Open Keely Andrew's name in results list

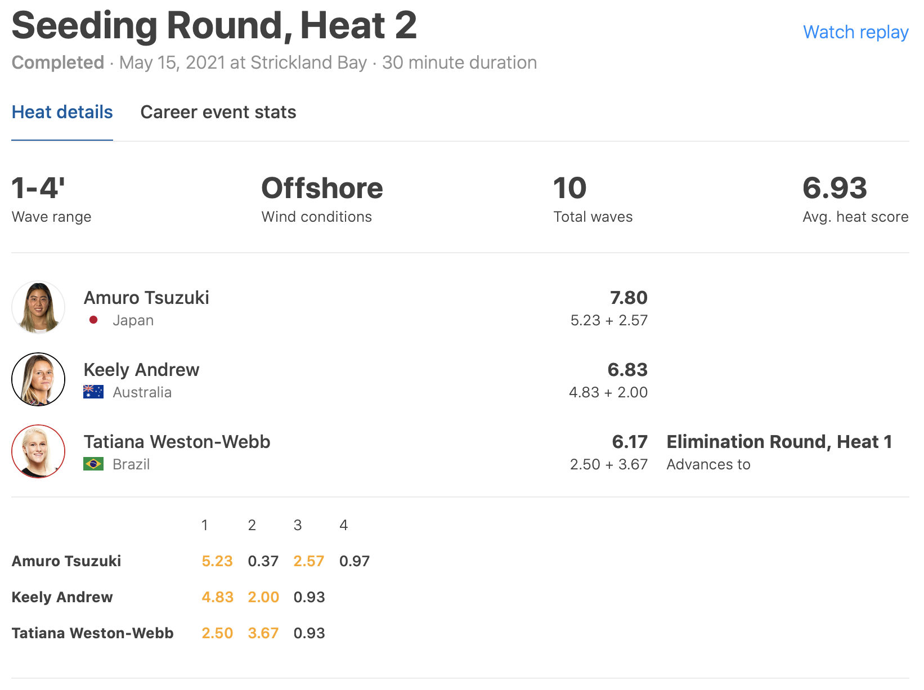(x=141, y=370)
